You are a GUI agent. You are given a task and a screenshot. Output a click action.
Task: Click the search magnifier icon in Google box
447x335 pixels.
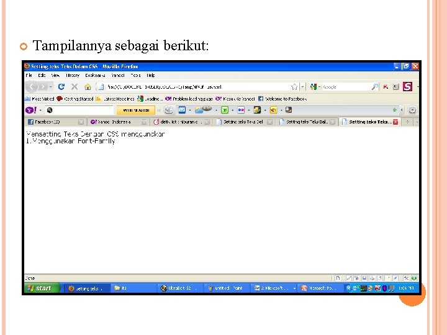375,87
